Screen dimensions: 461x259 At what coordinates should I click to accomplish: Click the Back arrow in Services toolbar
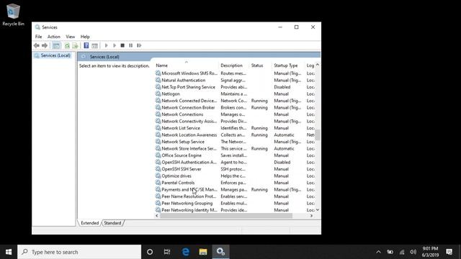point(37,45)
